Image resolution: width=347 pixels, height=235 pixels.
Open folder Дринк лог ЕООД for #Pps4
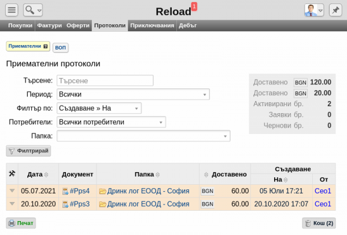point(147,191)
